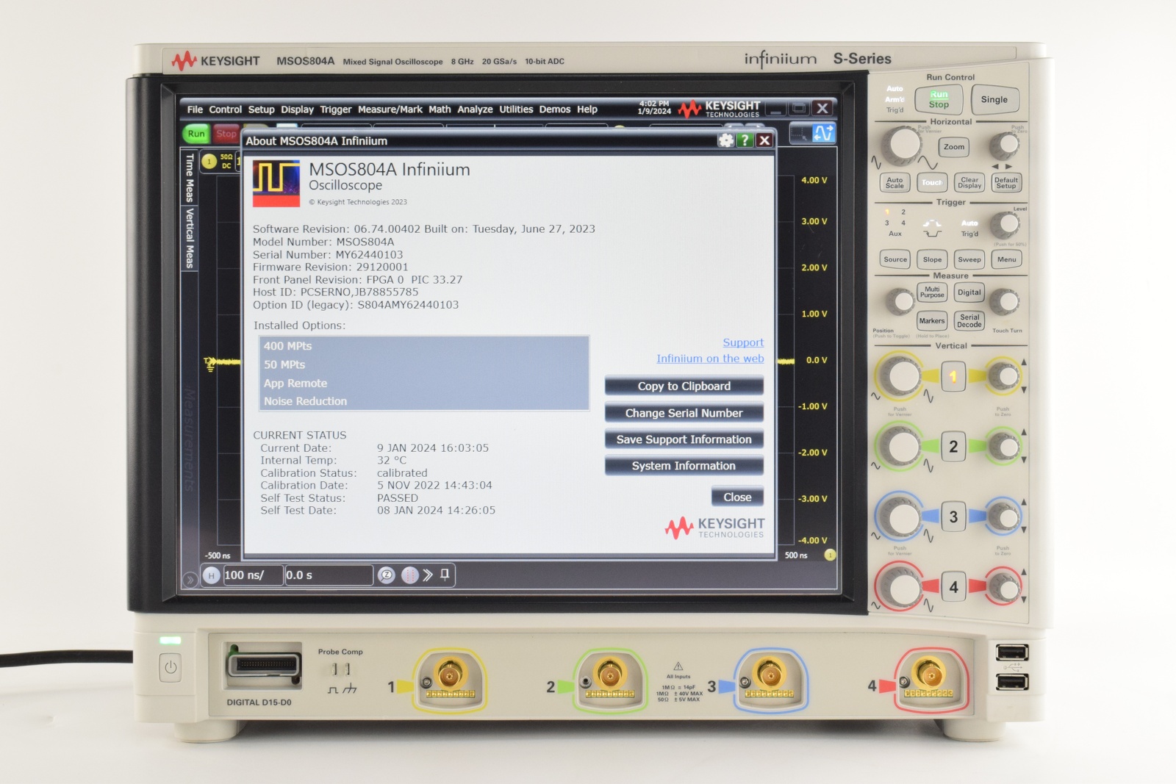Click the 100 ns/ time scale field
The image size is (1176, 784).
tap(253, 575)
